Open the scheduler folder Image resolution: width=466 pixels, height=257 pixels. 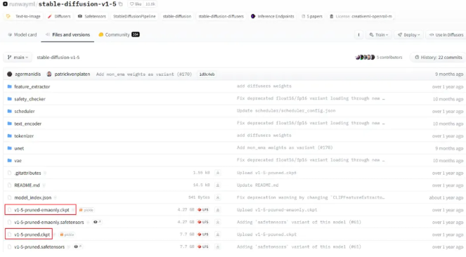point(25,111)
